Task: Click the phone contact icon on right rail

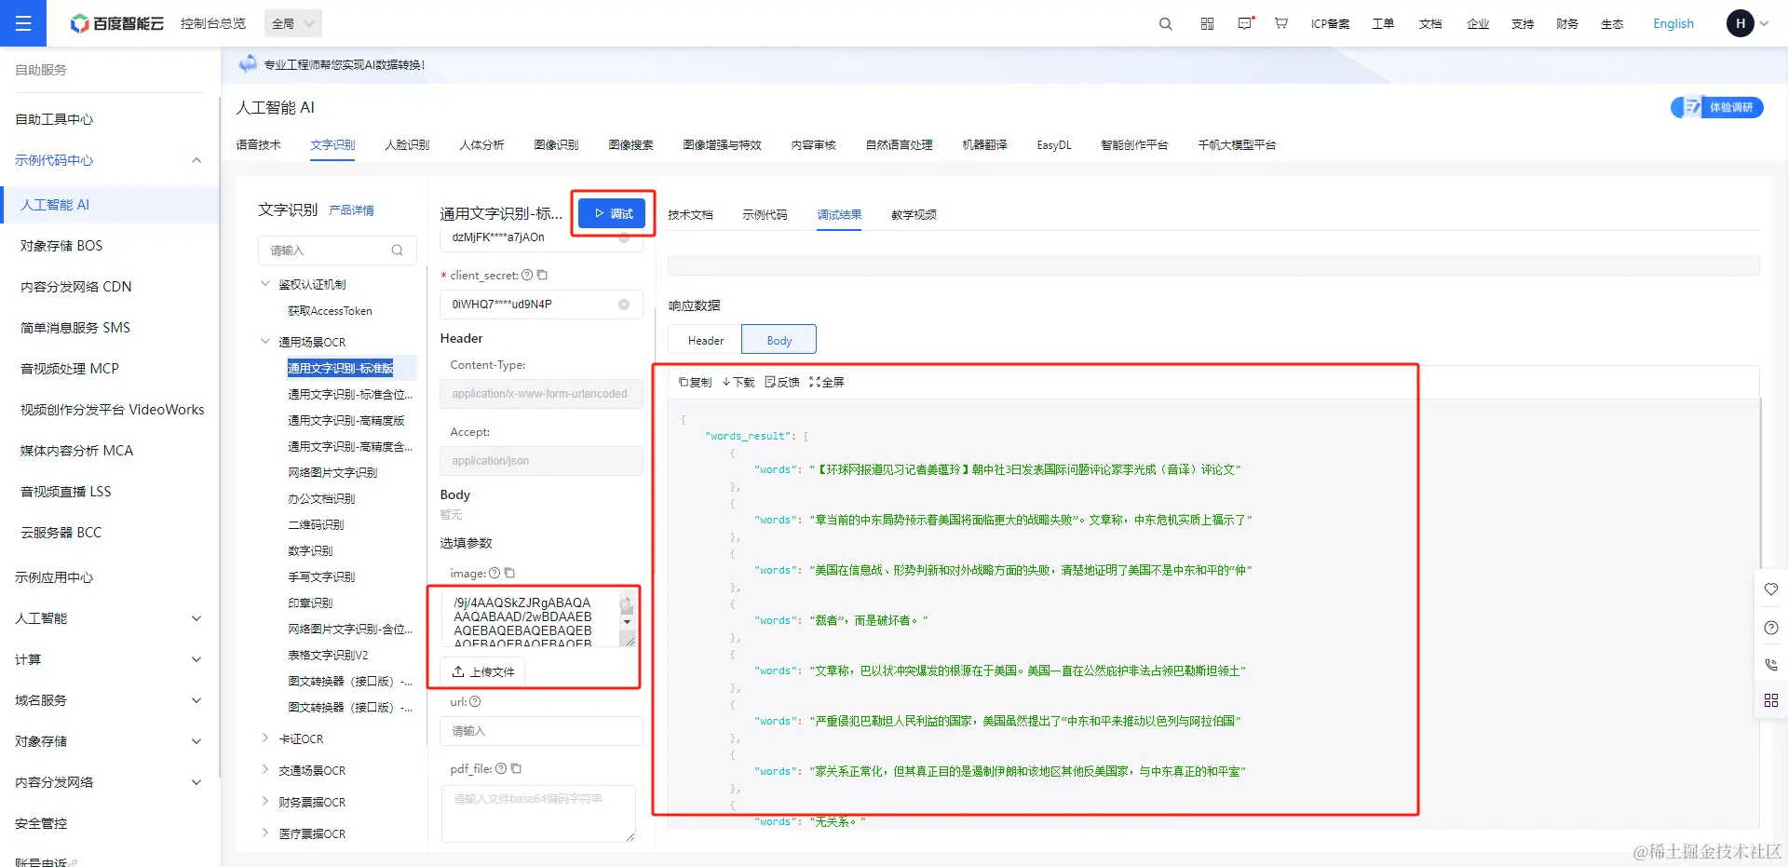Action: click(x=1771, y=665)
